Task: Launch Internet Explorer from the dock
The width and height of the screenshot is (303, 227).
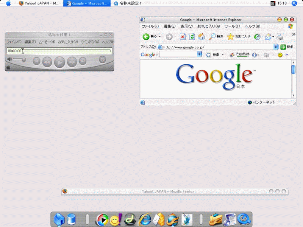Action: coord(145,219)
